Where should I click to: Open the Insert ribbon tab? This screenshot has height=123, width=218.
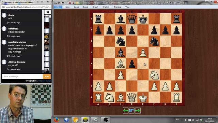click(76, 7)
